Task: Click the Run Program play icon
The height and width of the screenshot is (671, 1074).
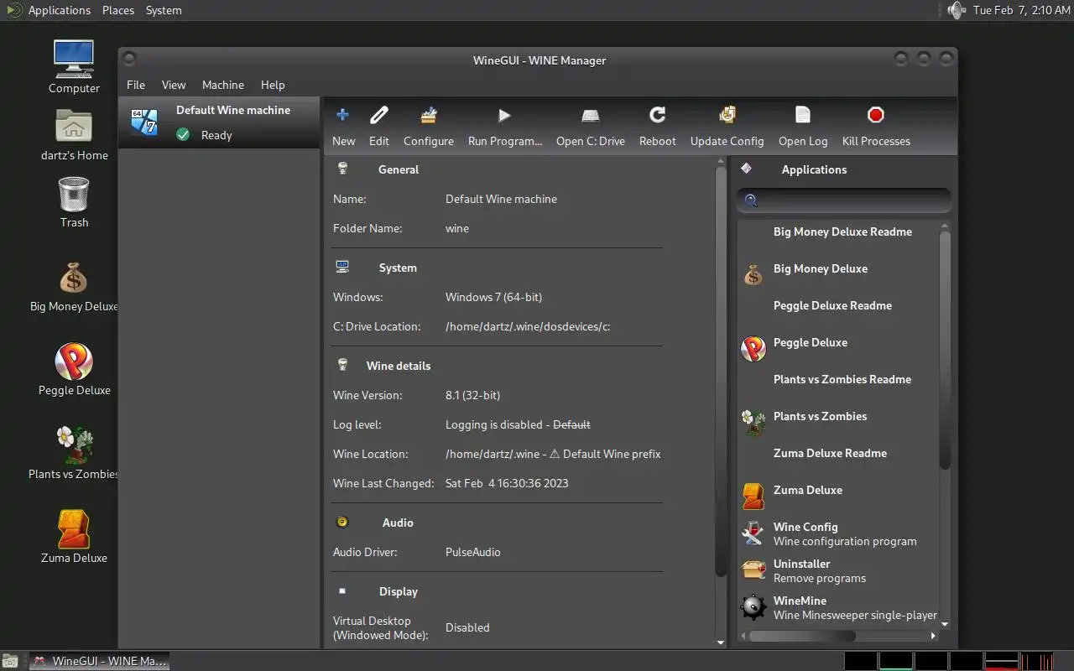Action: pyautogui.click(x=504, y=115)
